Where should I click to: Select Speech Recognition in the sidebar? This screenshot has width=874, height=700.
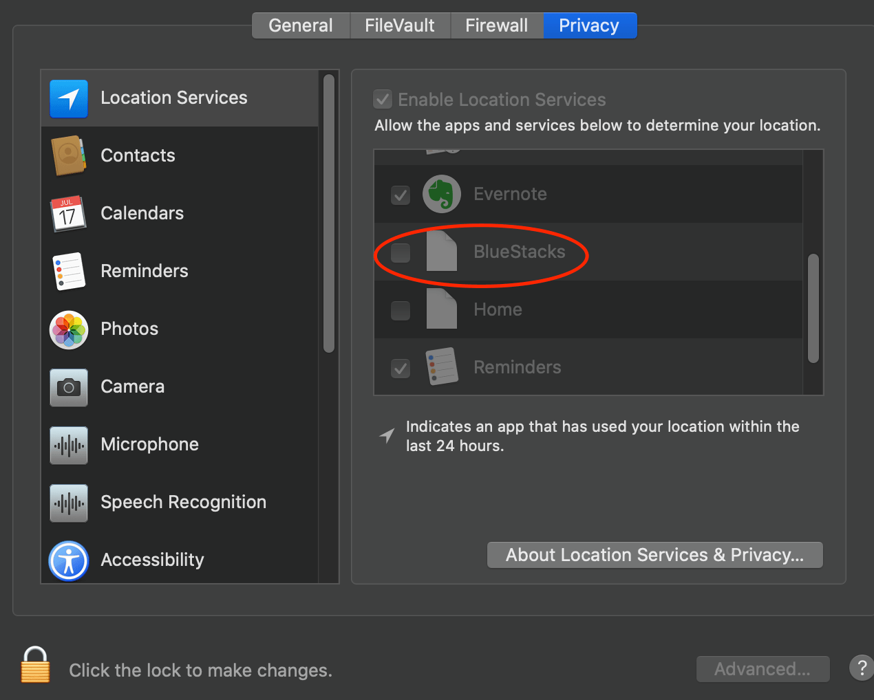click(183, 502)
